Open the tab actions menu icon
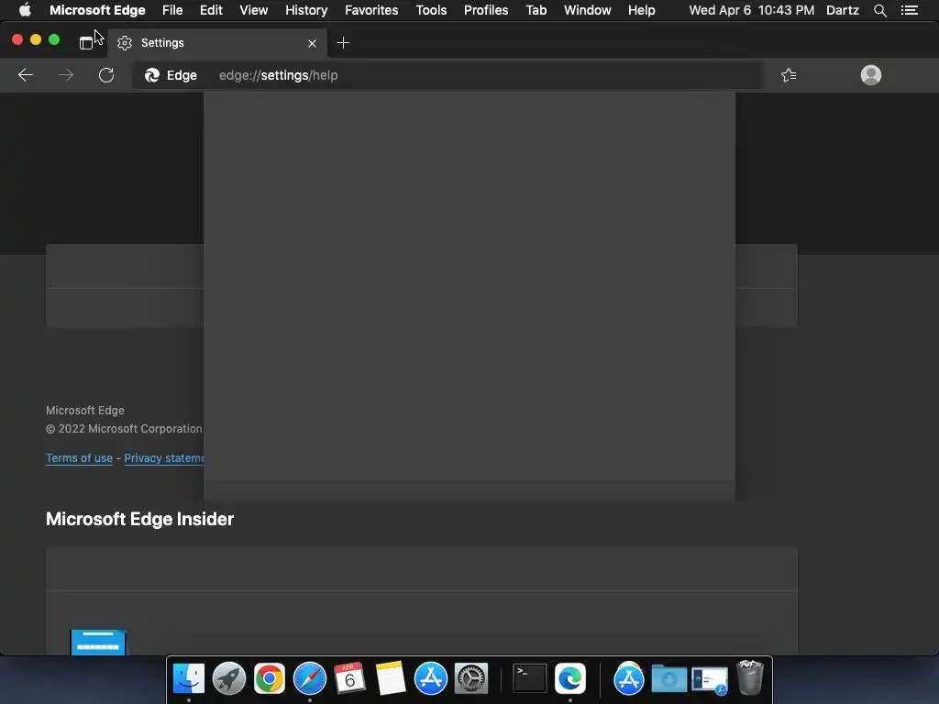This screenshot has height=704, width=939. click(x=86, y=42)
